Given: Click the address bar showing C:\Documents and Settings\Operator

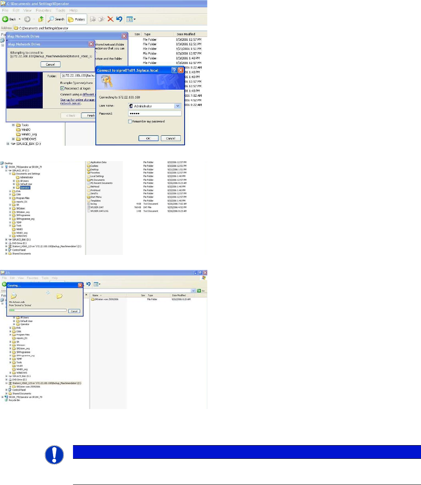Looking at the screenshot, I should [110, 28].
